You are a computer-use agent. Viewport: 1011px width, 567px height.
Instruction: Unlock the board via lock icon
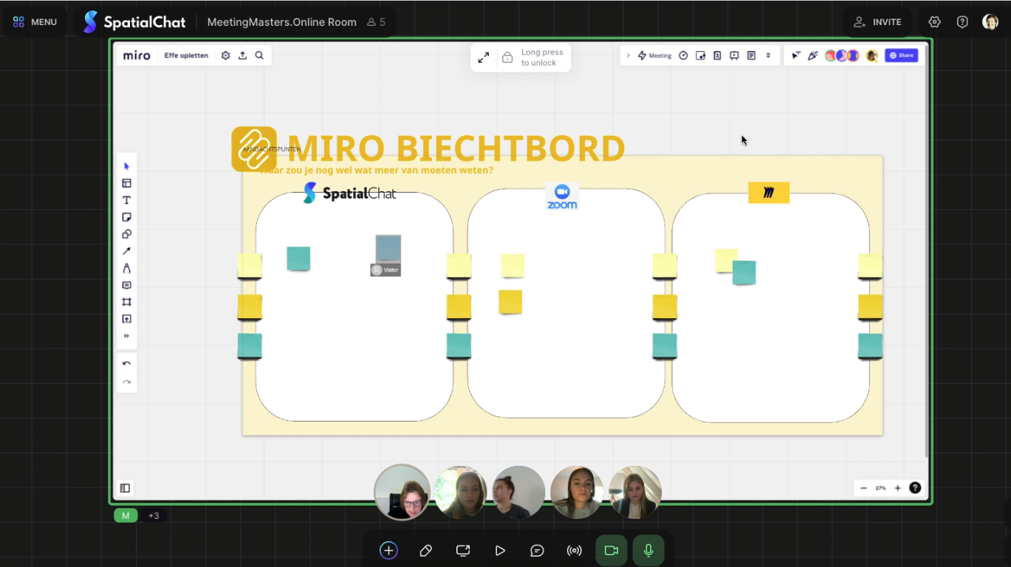[x=507, y=58]
